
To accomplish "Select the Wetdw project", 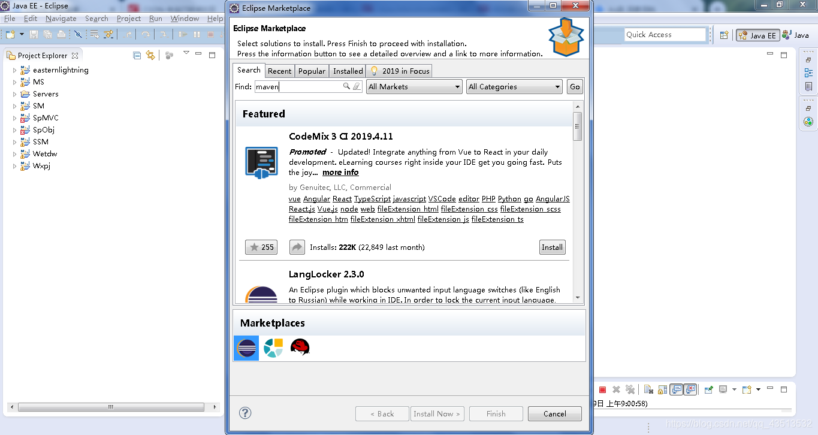I will 45,154.
